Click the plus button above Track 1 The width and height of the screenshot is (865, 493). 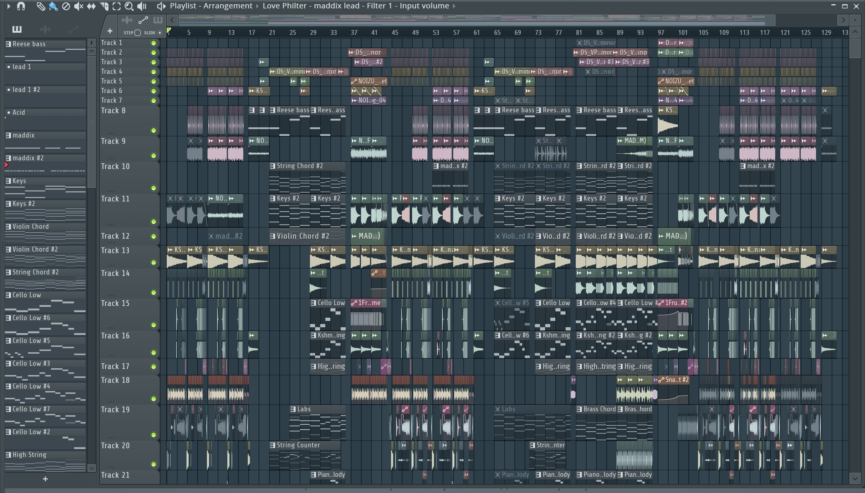click(x=110, y=31)
